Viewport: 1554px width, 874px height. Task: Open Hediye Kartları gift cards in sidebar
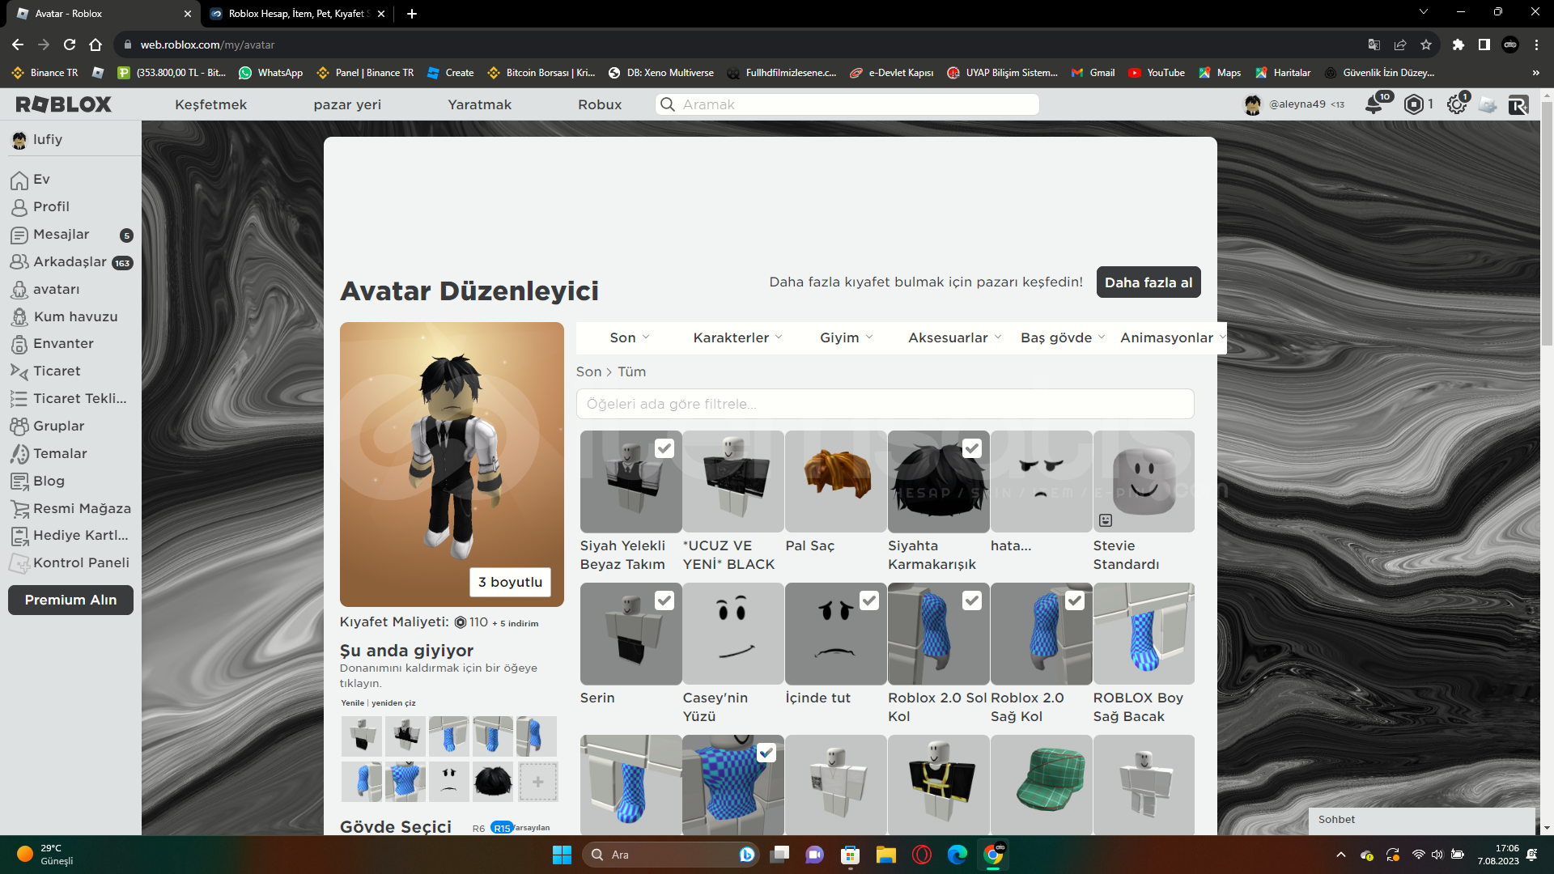coord(70,536)
